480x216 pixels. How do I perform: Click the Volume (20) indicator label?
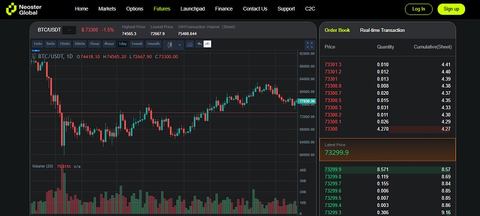pos(43,166)
